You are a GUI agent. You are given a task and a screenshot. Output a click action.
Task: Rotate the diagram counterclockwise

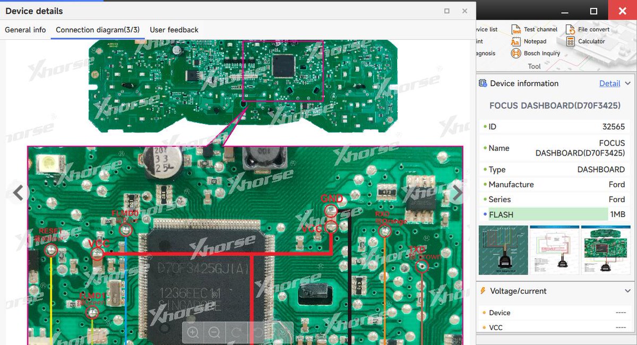(x=257, y=333)
